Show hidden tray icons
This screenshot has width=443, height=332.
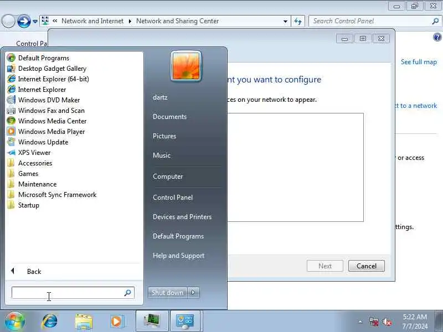(360, 321)
